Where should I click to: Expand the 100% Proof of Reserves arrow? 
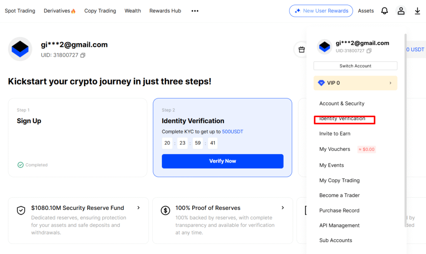coord(283,208)
